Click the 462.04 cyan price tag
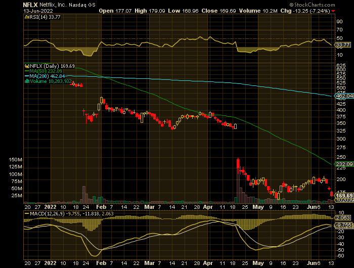The width and height of the screenshot is (354, 268). click(x=344, y=96)
